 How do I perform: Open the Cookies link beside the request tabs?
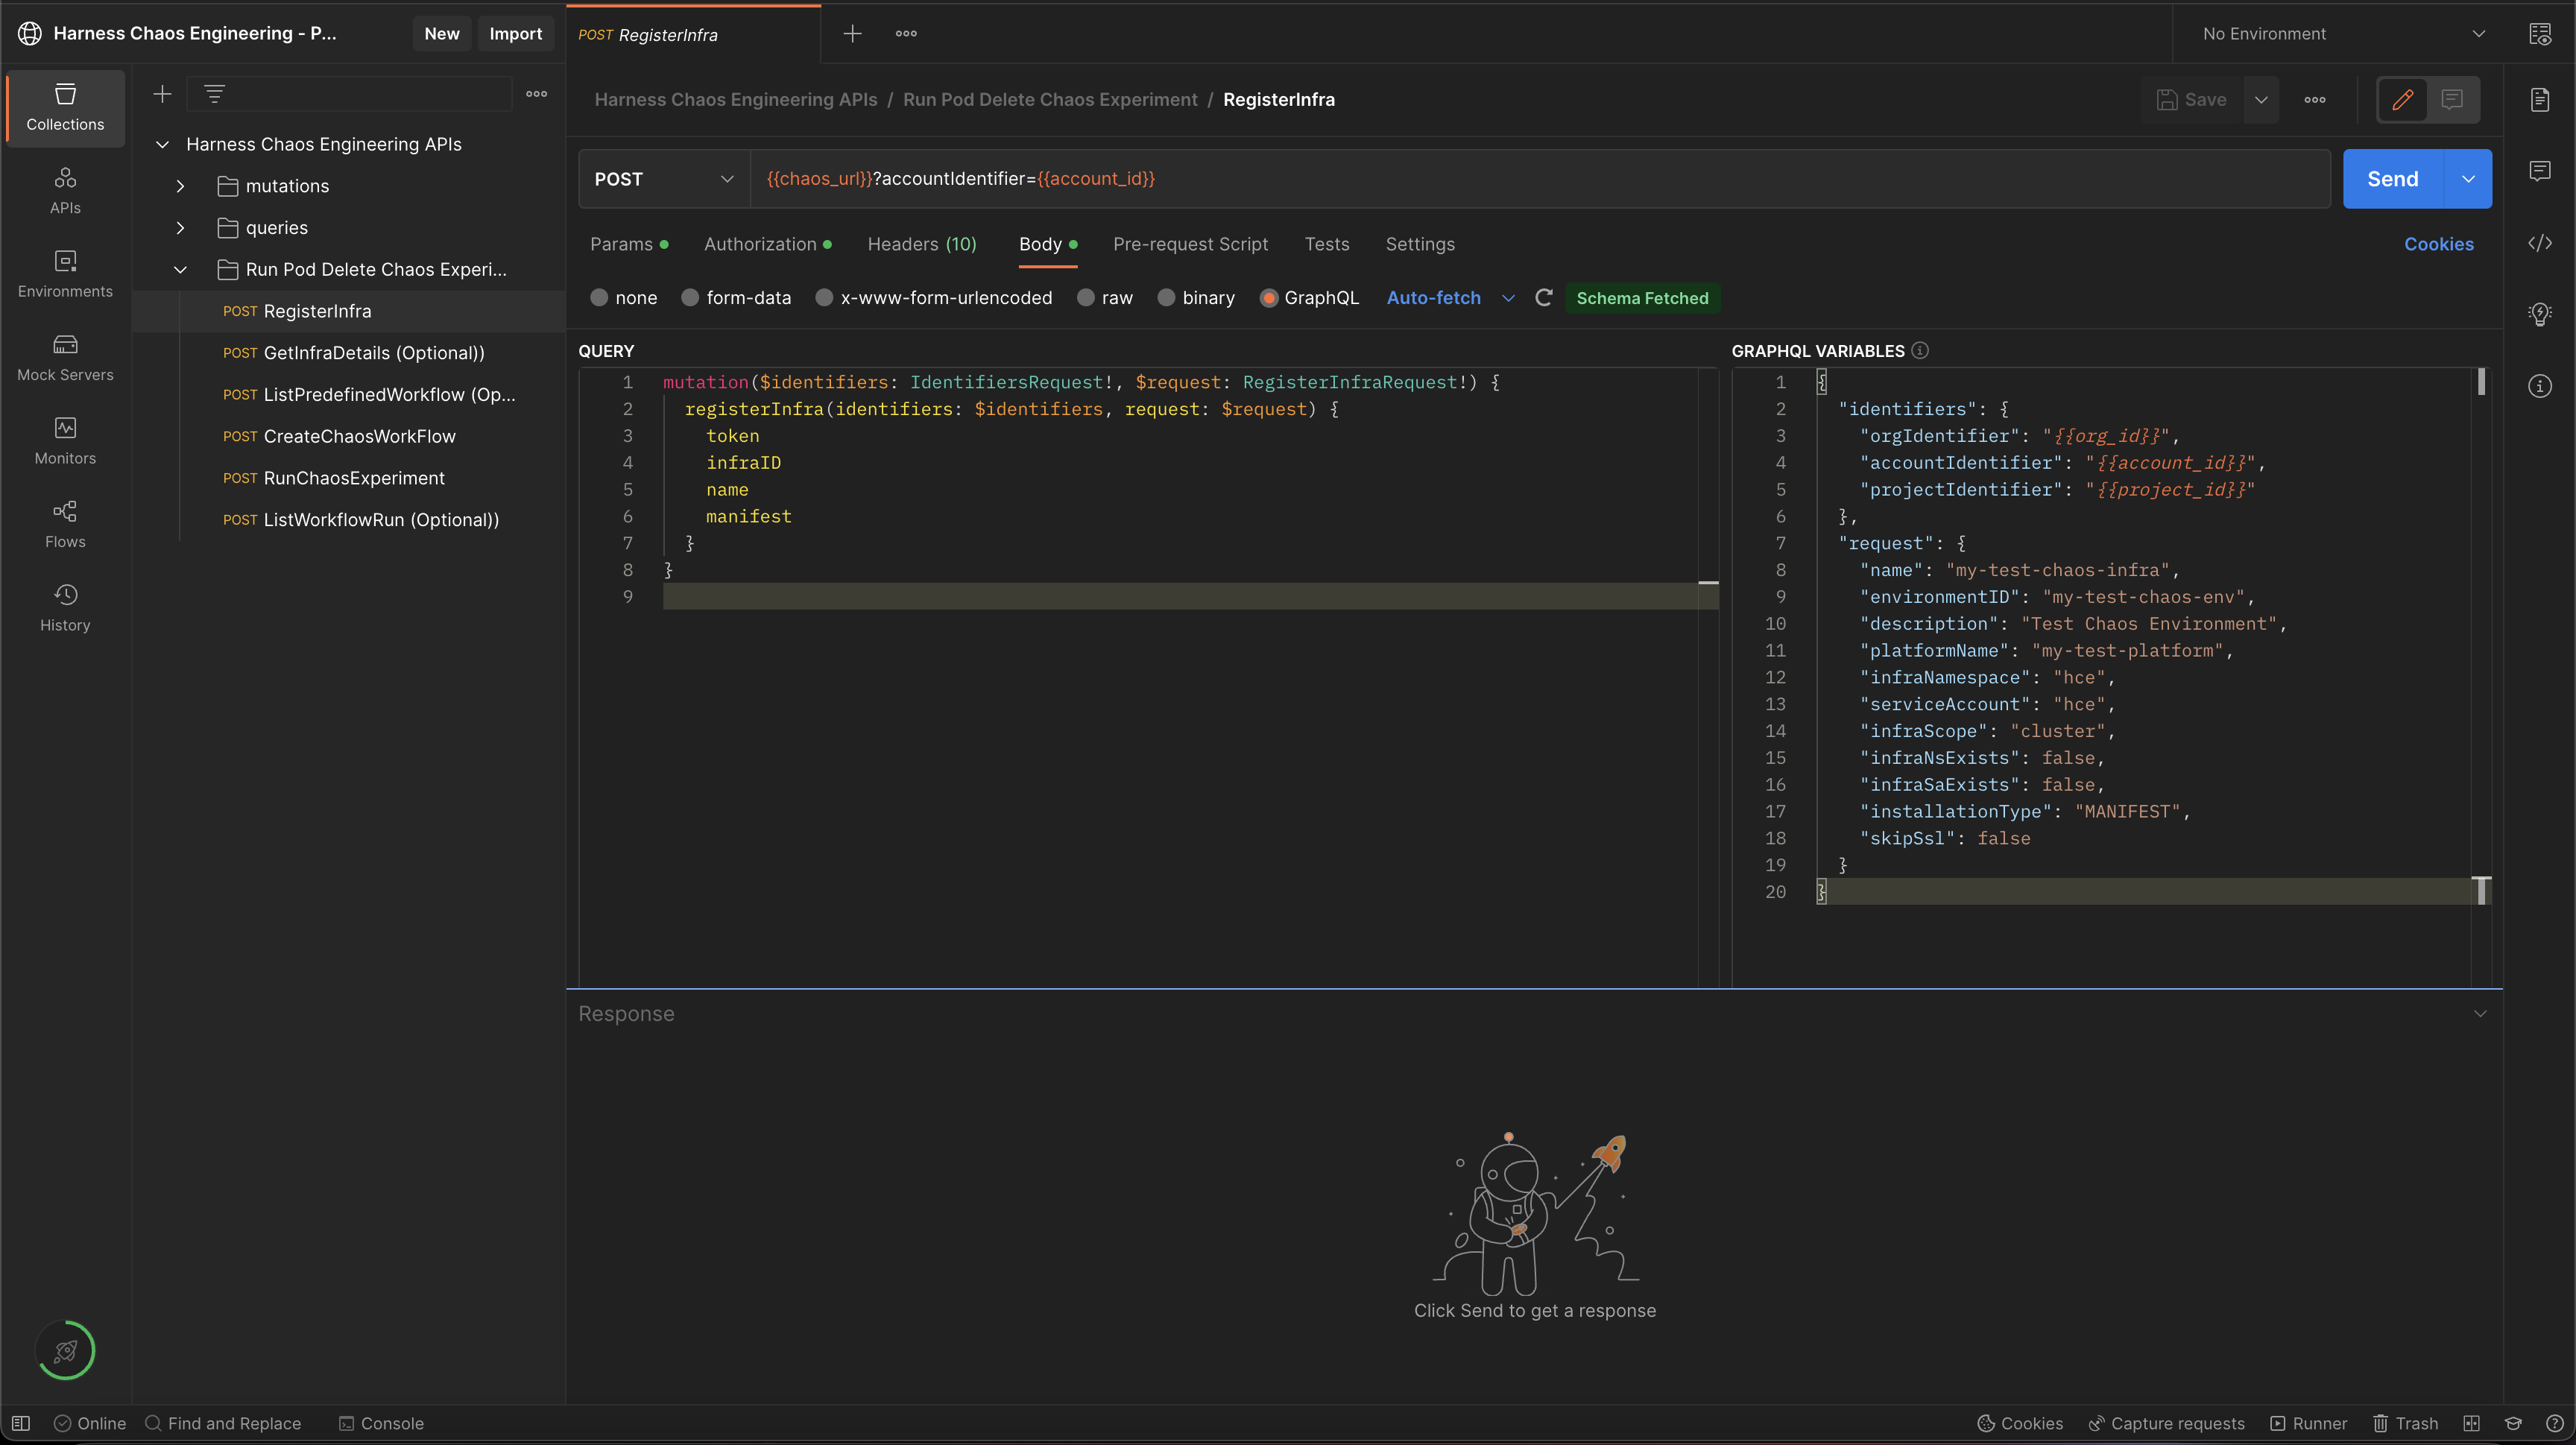click(2439, 245)
